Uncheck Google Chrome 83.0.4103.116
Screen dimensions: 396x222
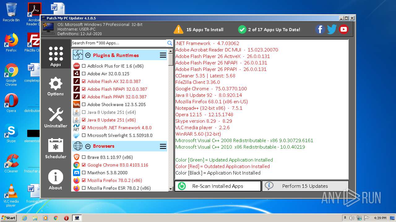coord(84,165)
